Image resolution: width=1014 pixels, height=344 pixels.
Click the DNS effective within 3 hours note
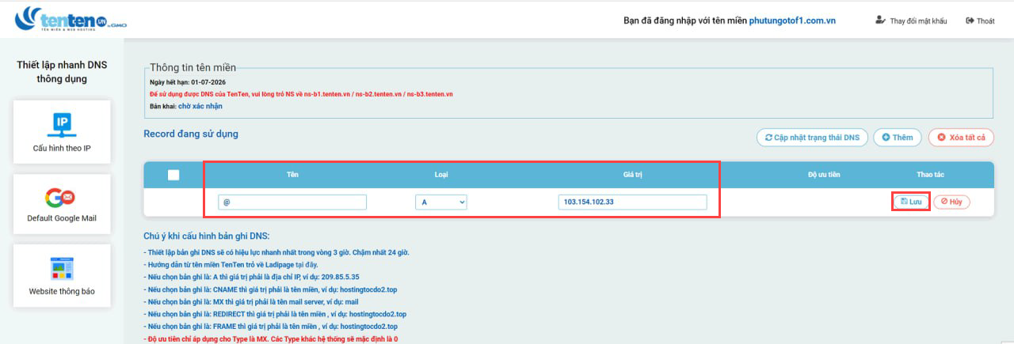click(276, 252)
